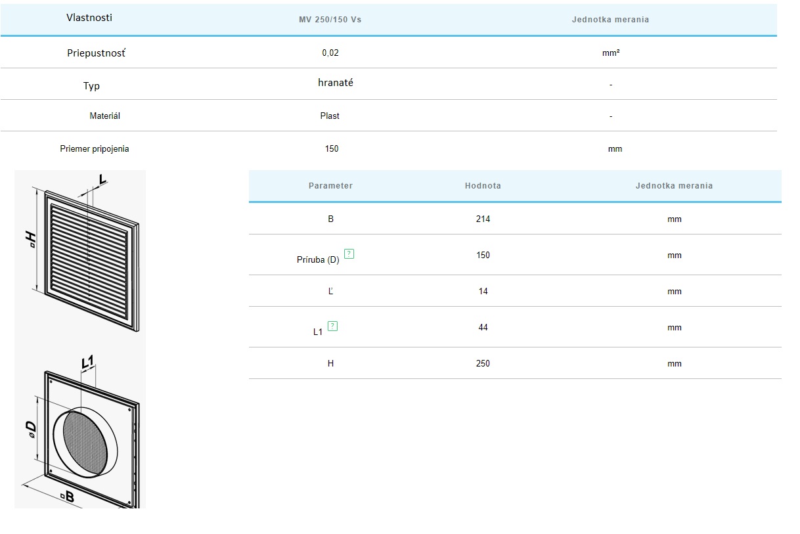
Task: Click the Priemer pripojenia row label
Action: 95,148
